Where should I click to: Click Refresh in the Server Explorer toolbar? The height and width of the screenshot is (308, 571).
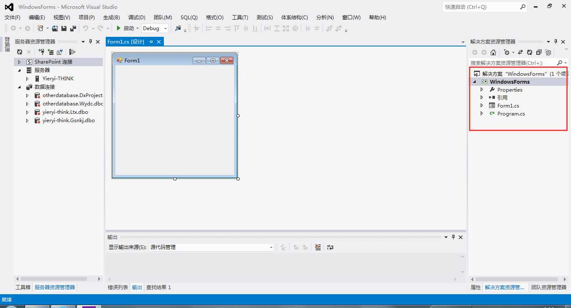click(19, 52)
